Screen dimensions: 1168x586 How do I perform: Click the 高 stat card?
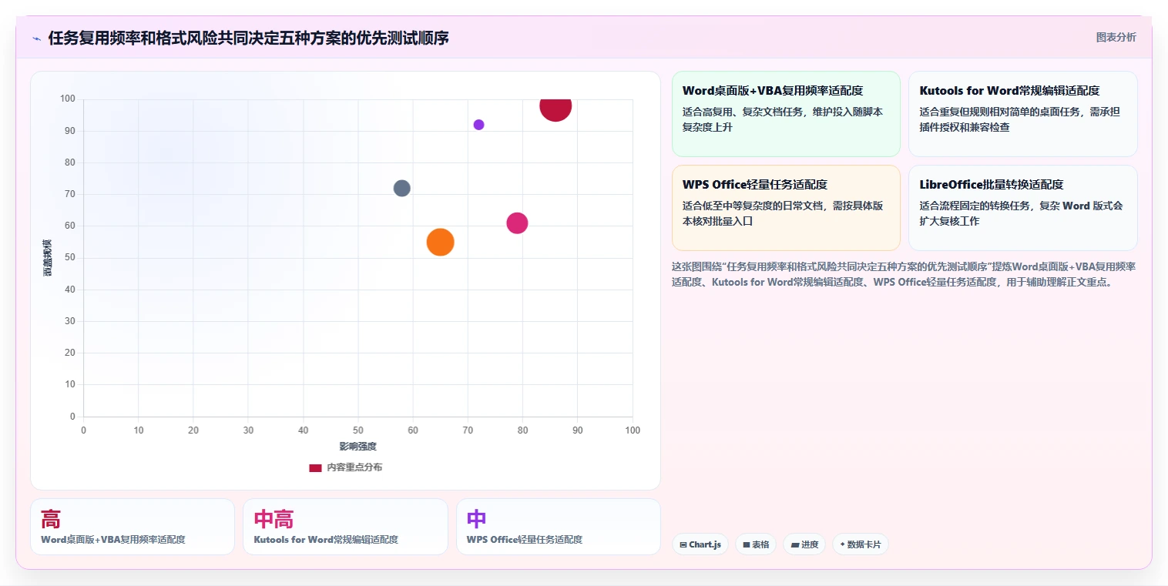[x=133, y=527]
